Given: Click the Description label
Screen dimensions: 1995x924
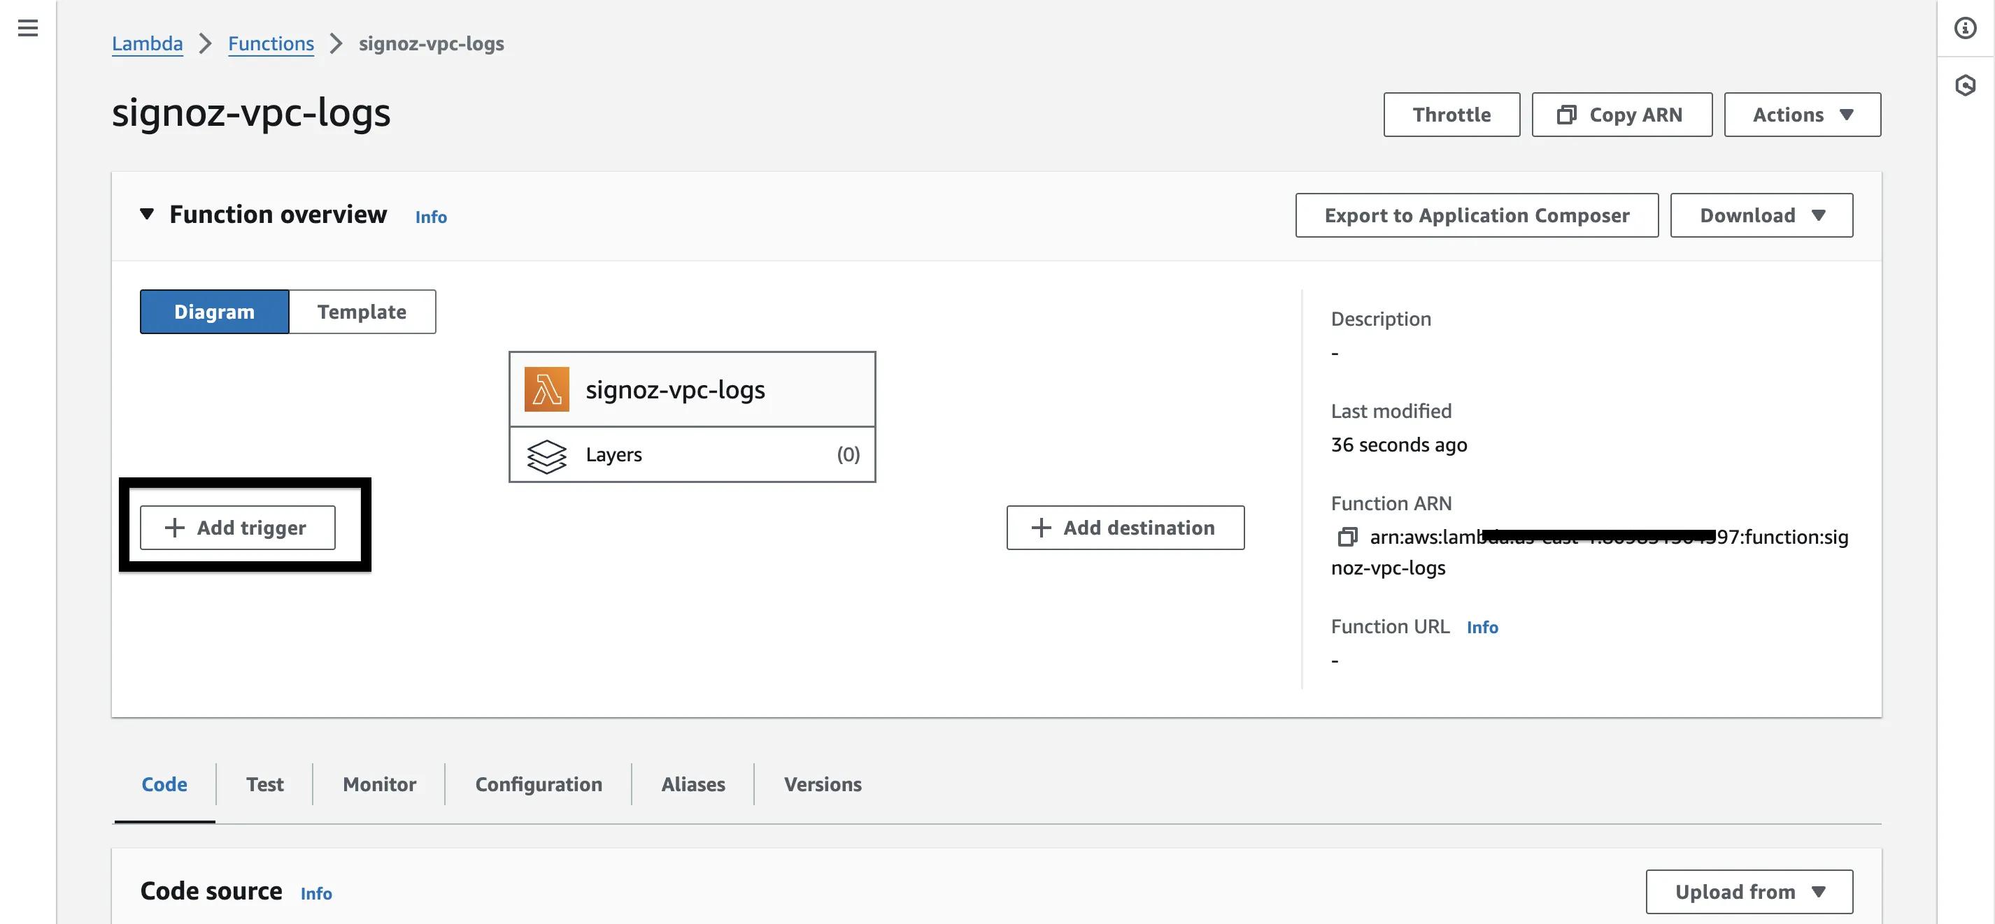Looking at the screenshot, I should tap(1381, 319).
